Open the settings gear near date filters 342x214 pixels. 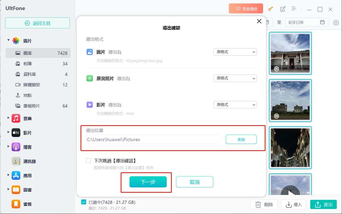point(336,23)
